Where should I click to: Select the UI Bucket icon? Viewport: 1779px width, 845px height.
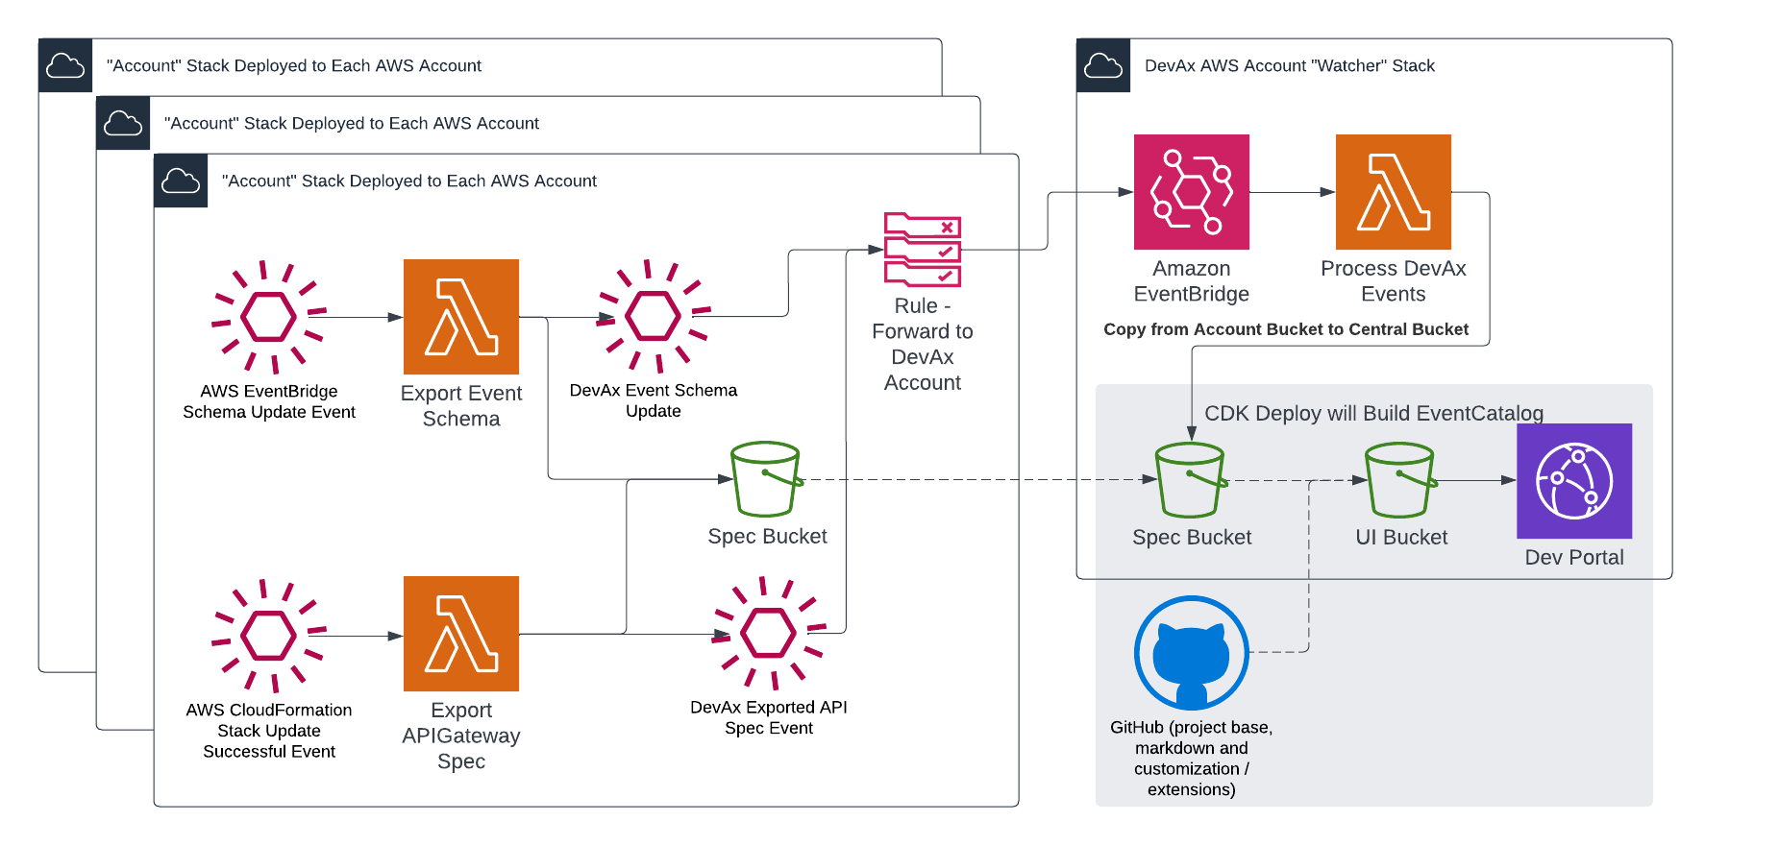pyautogui.click(x=1400, y=480)
